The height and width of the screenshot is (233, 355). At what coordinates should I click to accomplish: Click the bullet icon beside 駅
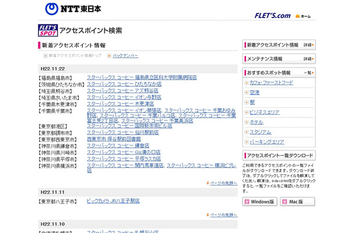[247, 103]
